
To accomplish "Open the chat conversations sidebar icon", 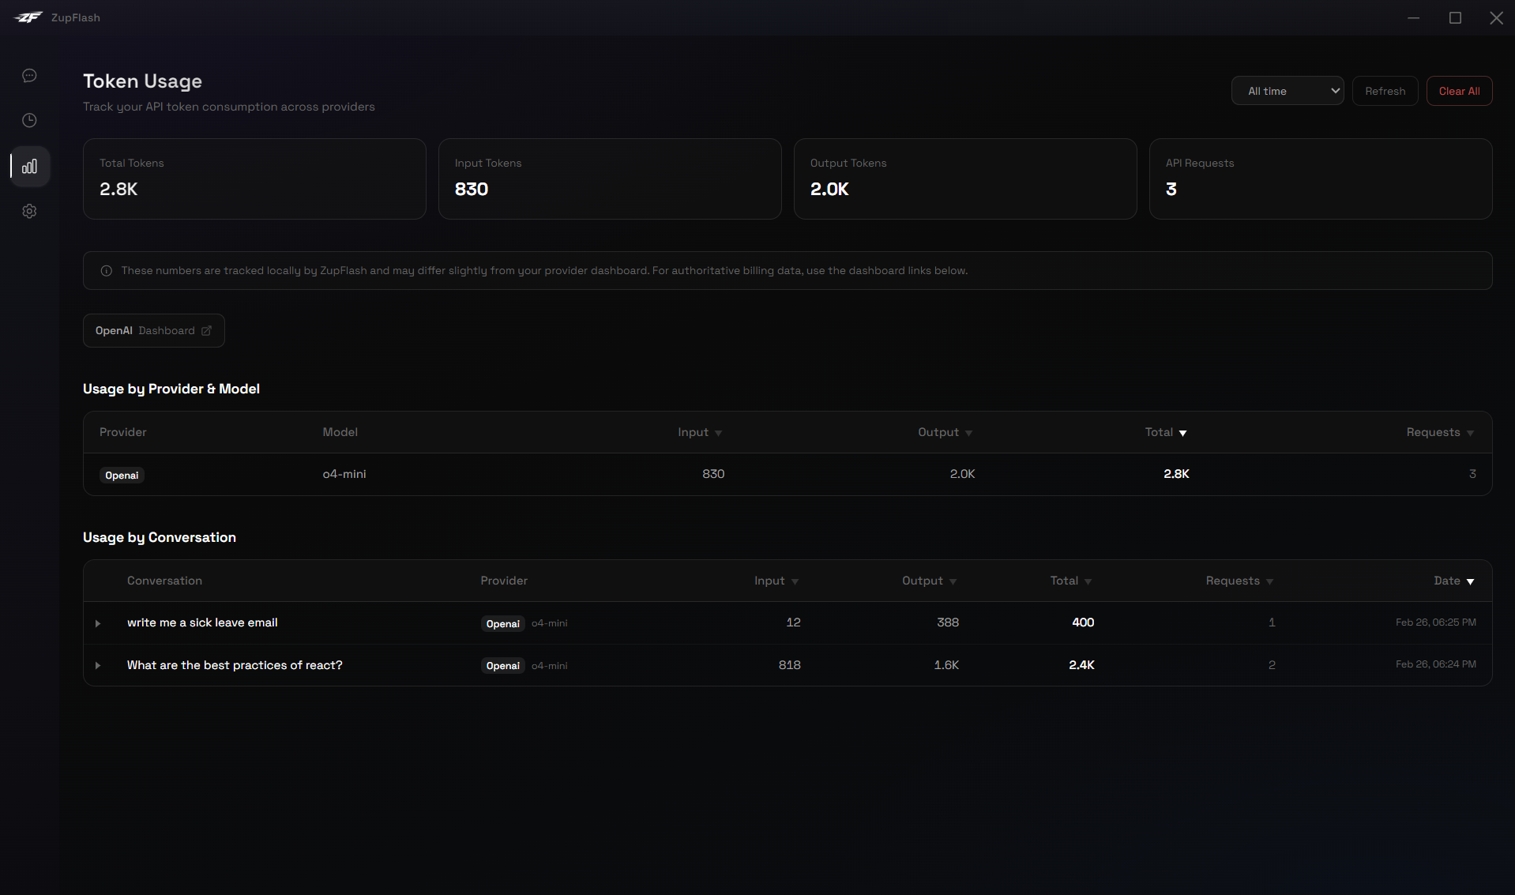I will (x=29, y=75).
